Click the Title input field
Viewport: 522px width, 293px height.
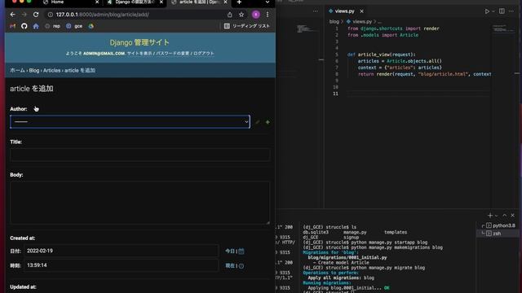coord(139,155)
